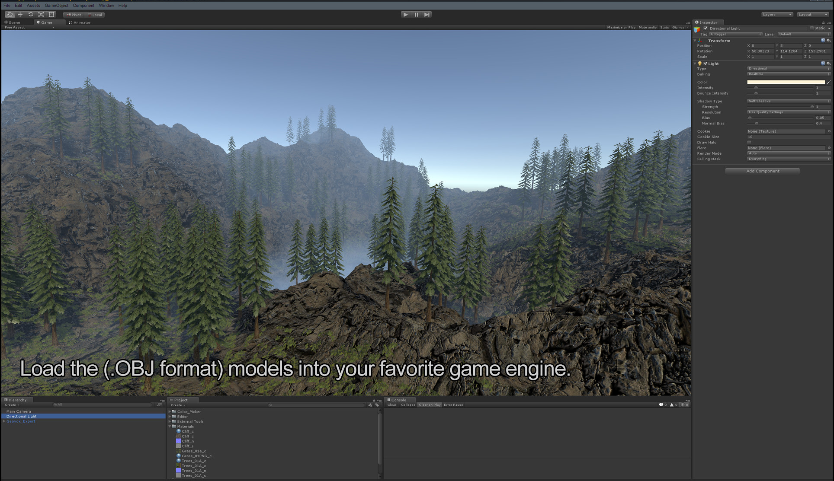Image resolution: width=834 pixels, height=481 pixels.
Task: Click the Add Component button
Action: 762,171
